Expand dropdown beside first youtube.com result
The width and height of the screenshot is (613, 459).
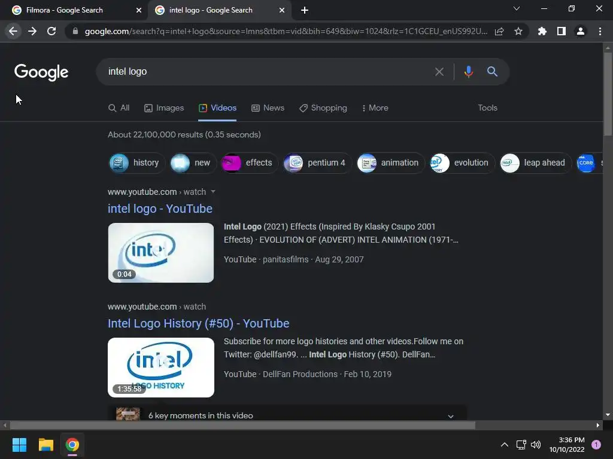point(213,192)
